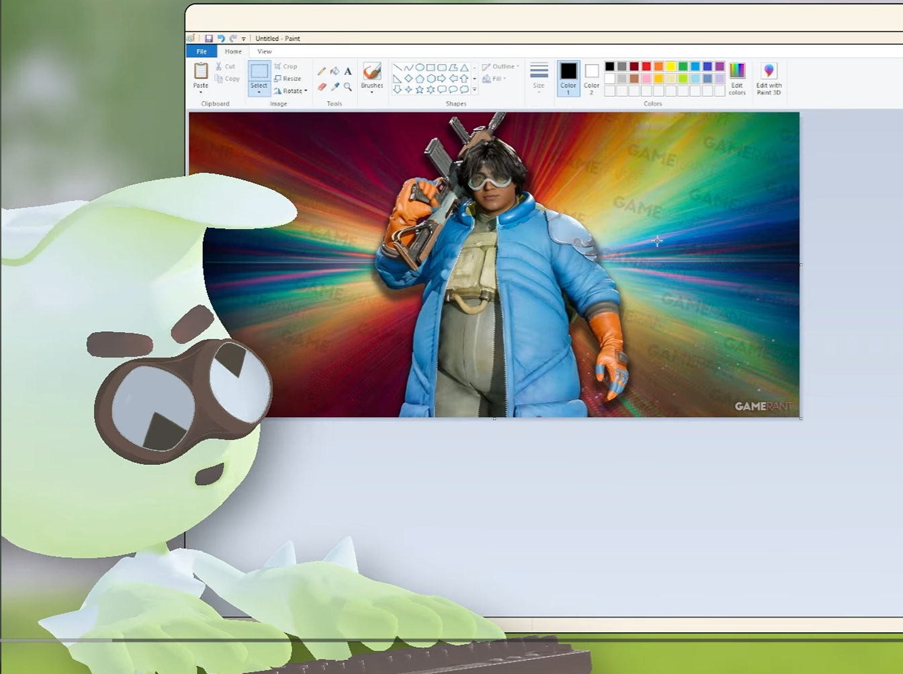The width and height of the screenshot is (903, 674).
Task: Open the Edit colors dialog
Action: coord(737,79)
